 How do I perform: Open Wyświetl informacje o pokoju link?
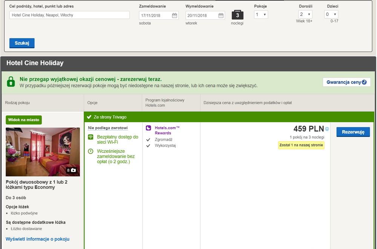click(x=37, y=239)
